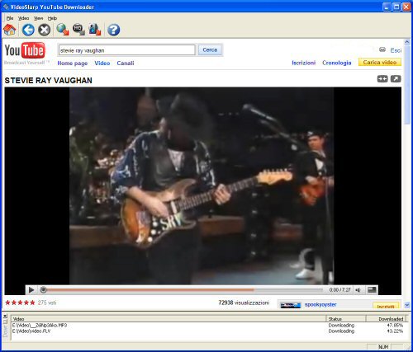Click the STEVIE RAY VAUGHAN video title
Image resolution: width=413 pixels, height=352 pixels.
[49, 81]
